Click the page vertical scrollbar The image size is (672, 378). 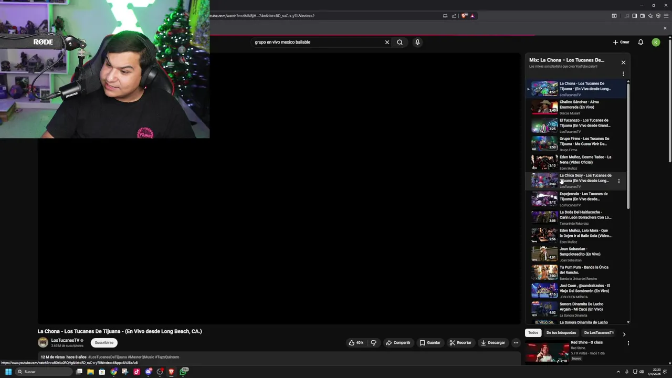(670, 100)
